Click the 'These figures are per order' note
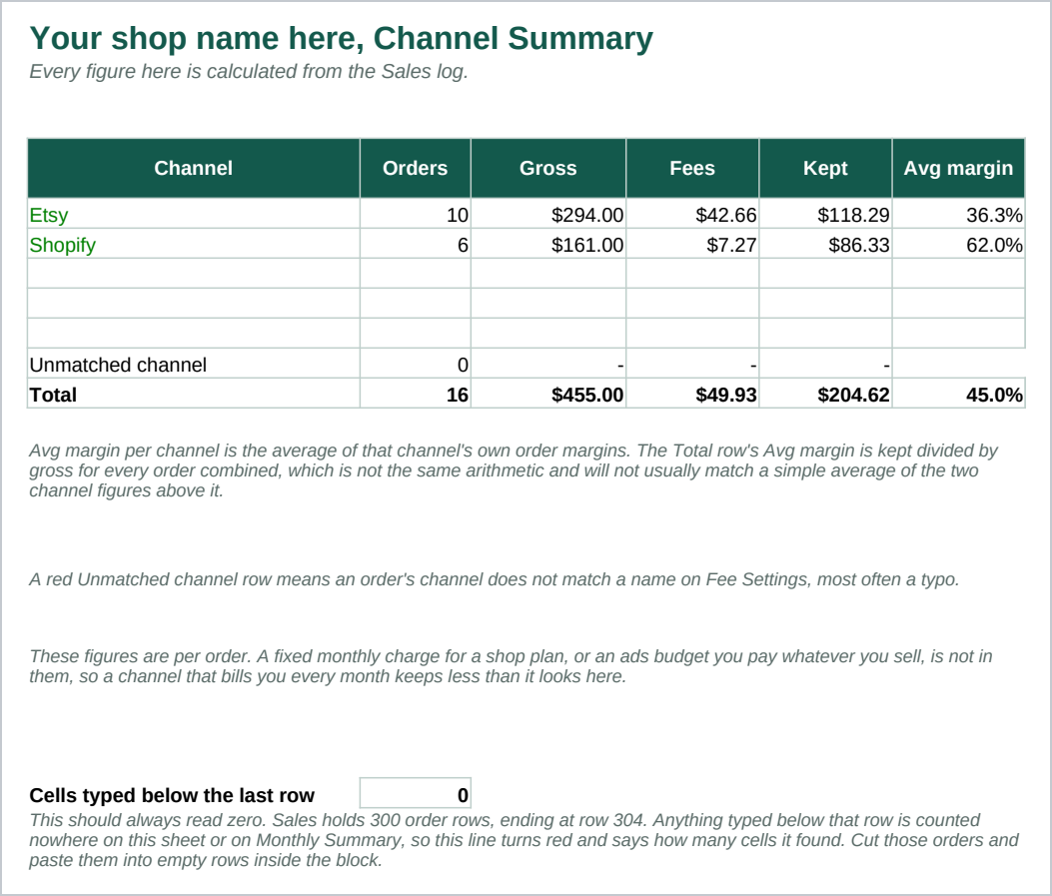 [x=511, y=666]
